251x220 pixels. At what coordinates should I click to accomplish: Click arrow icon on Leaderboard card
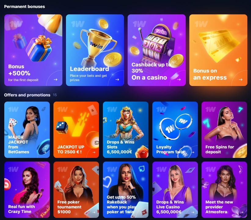[117, 80]
